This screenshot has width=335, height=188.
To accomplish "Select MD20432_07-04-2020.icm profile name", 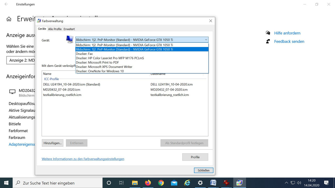I will [x=62, y=90].
